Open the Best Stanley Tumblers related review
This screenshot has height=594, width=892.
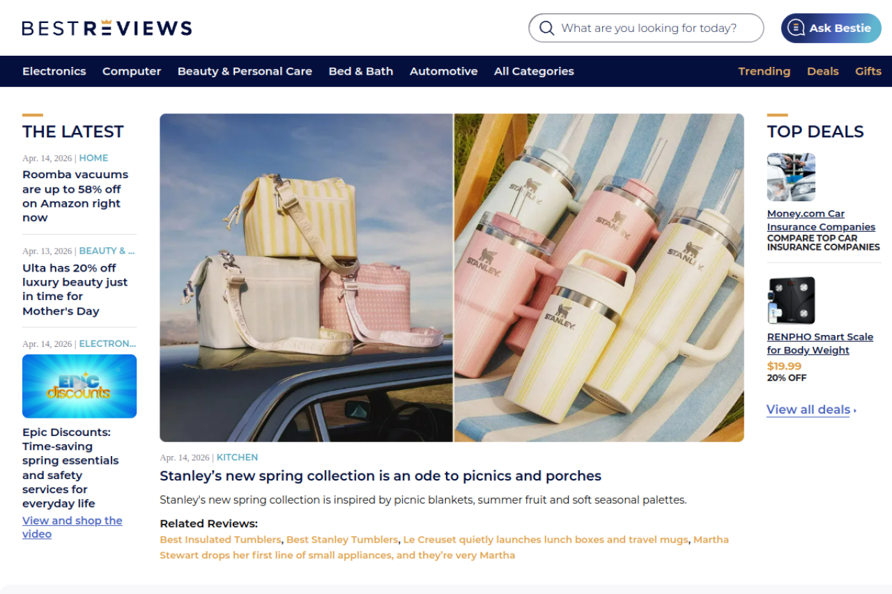[342, 540]
